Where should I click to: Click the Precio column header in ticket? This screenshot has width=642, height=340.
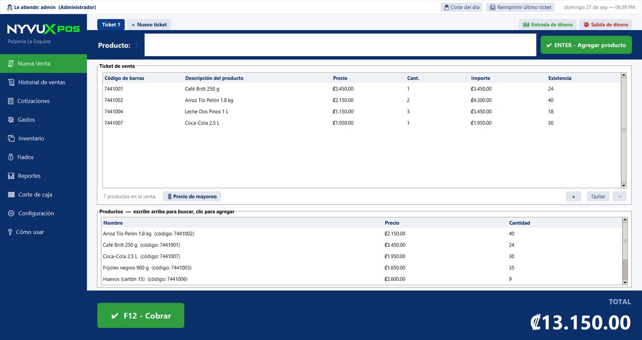340,78
